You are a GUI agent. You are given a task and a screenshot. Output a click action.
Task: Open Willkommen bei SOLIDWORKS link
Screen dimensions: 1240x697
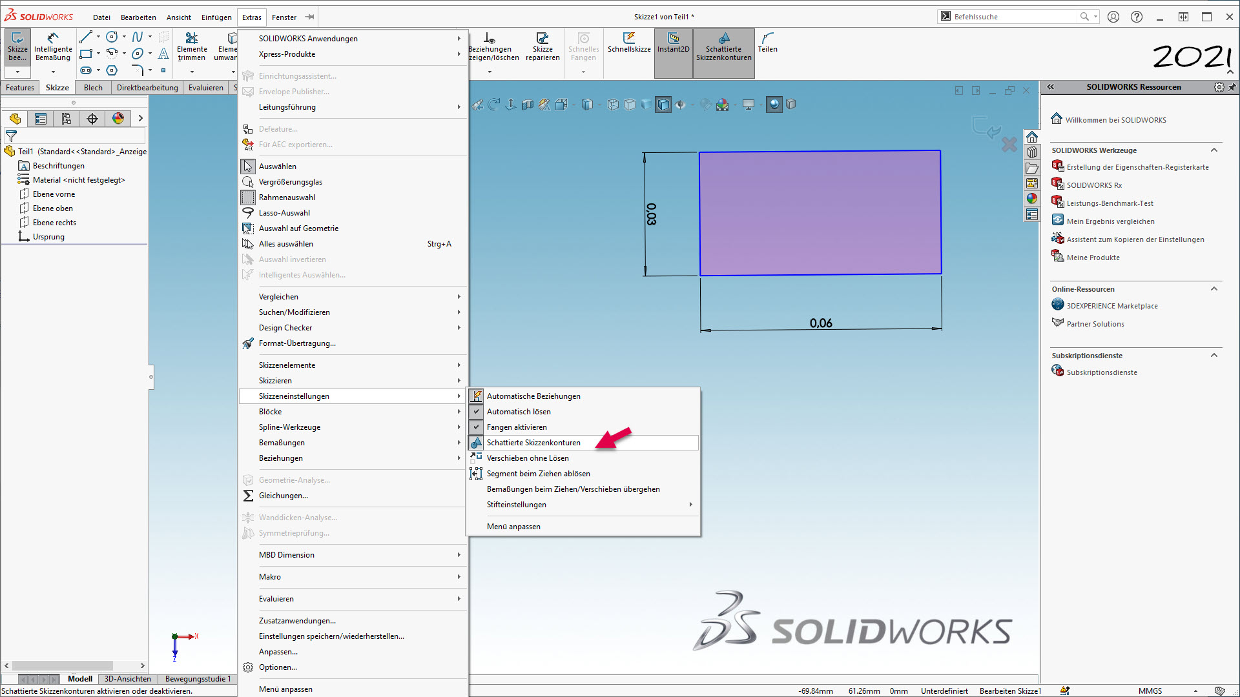(x=1115, y=120)
